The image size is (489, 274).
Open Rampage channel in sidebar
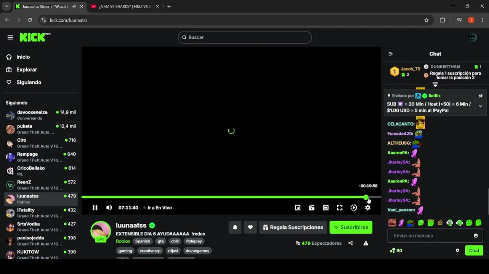[41, 157]
